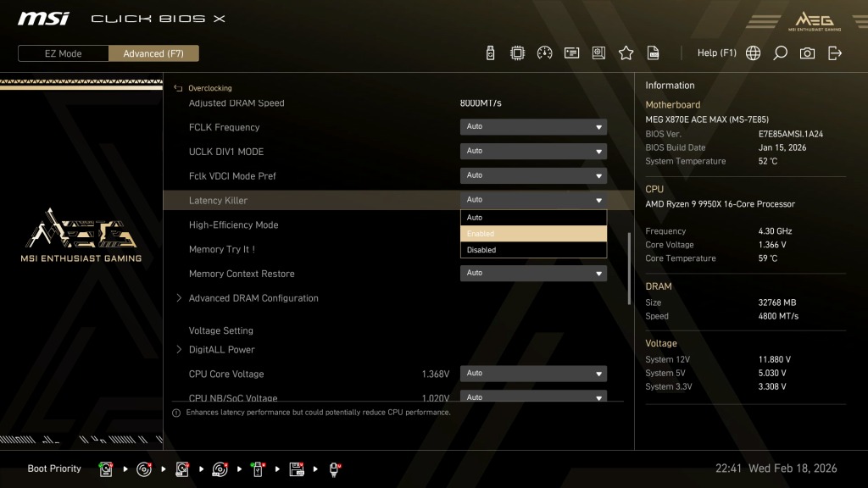Open Favorites with the star icon
This screenshot has height=488, width=868.
[626, 53]
